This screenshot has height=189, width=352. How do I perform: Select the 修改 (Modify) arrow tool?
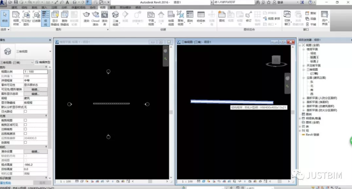click(5, 18)
